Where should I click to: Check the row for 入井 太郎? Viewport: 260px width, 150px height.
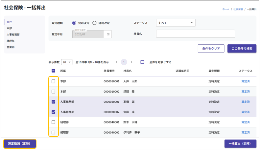coord(54,81)
